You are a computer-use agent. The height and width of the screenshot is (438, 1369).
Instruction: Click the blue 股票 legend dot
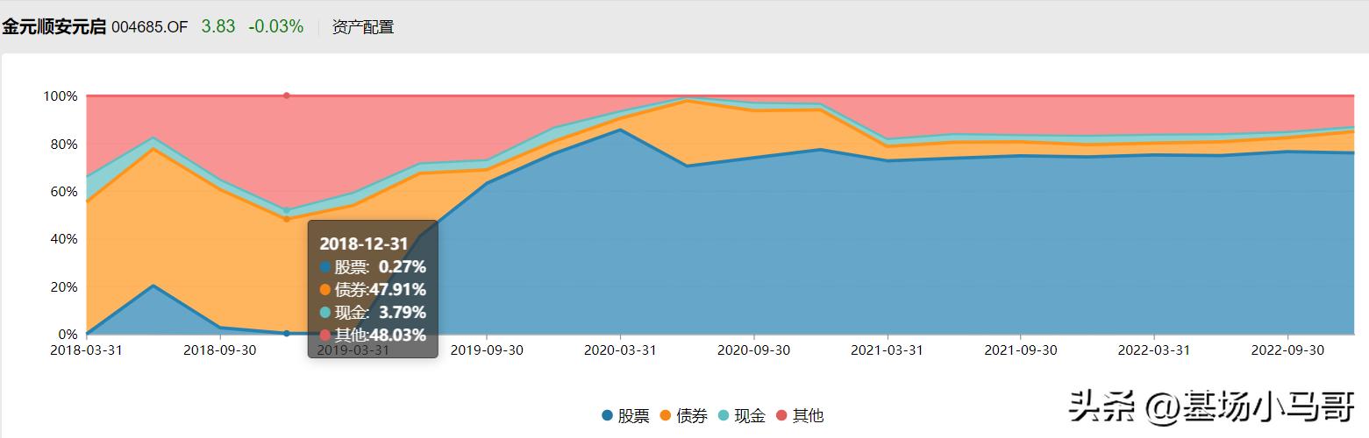[x=608, y=416]
